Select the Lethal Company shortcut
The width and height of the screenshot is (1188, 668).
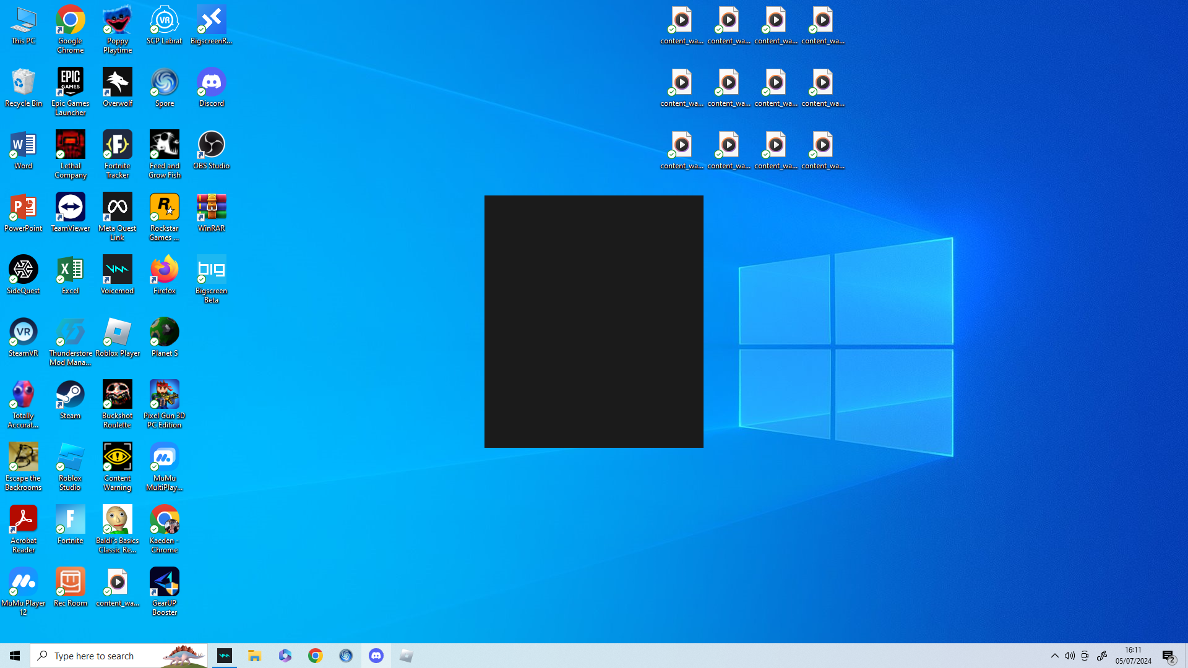pos(70,154)
